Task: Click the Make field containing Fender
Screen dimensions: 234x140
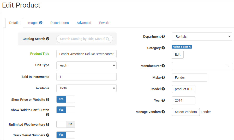Action: (189, 77)
